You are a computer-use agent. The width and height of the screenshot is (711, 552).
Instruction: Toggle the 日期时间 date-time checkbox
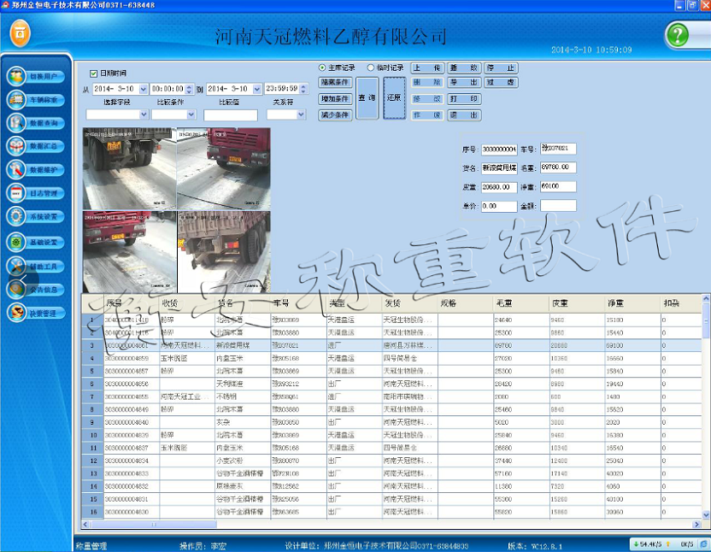(x=94, y=73)
